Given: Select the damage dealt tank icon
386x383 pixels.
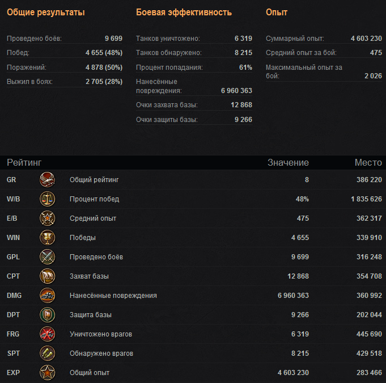Looking at the screenshot, I should point(47,296).
